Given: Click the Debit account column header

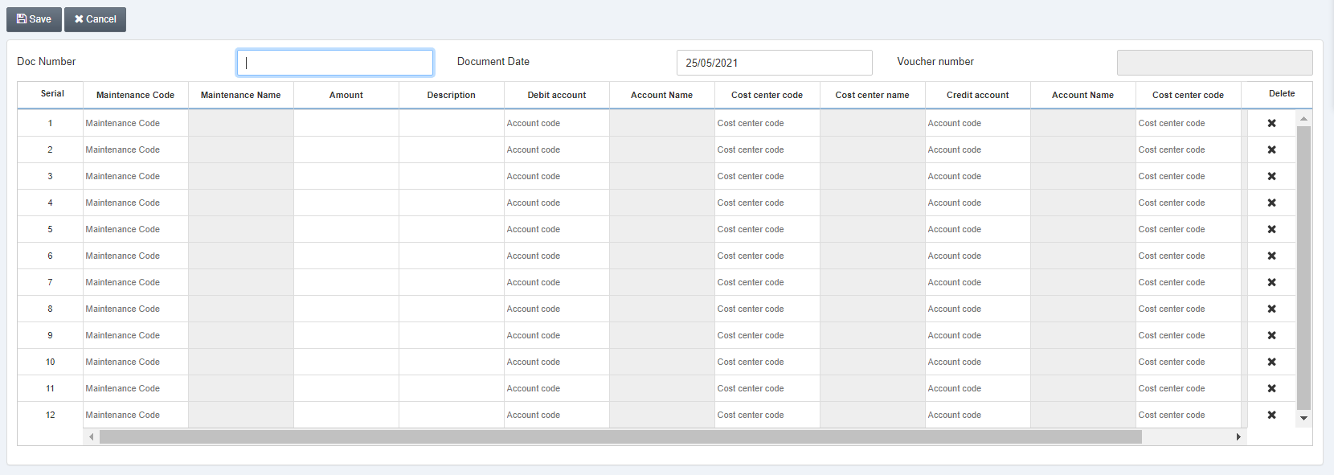Looking at the screenshot, I should [x=557, y=95].
